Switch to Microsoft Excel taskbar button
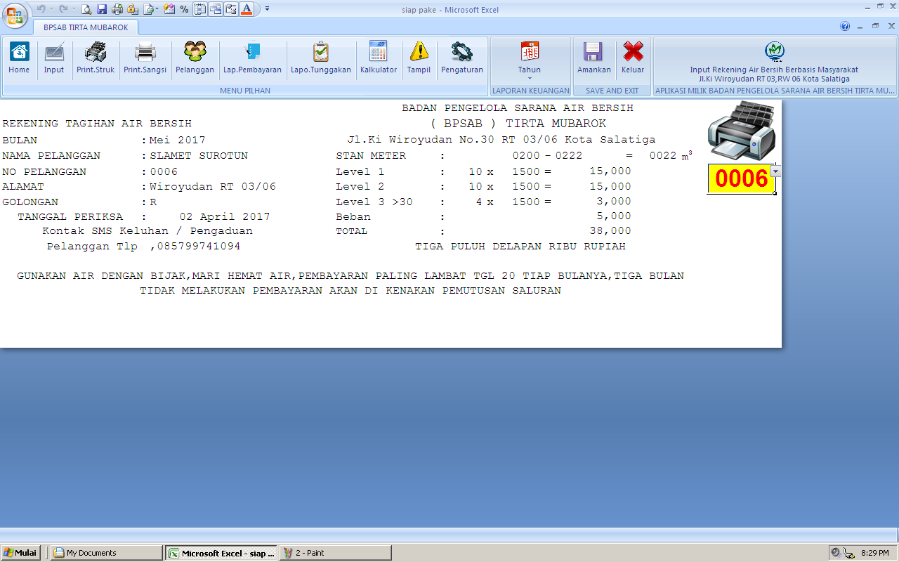Viewport: 899px width, 562px height. [221, 553]
